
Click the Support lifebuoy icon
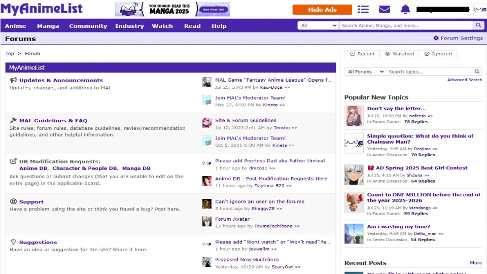[x=13, y=201]
